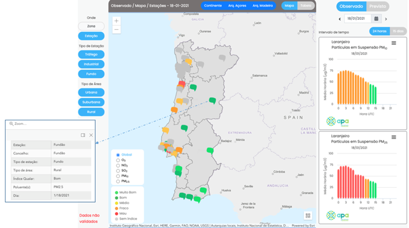Image resolution: width=409 pixels, height=228 pixels.
Task: Zoom out on the map
Action: tap(116, 30)
